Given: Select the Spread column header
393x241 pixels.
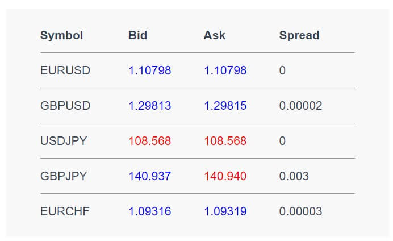Looking at the screenshot, I should [299, 35].
